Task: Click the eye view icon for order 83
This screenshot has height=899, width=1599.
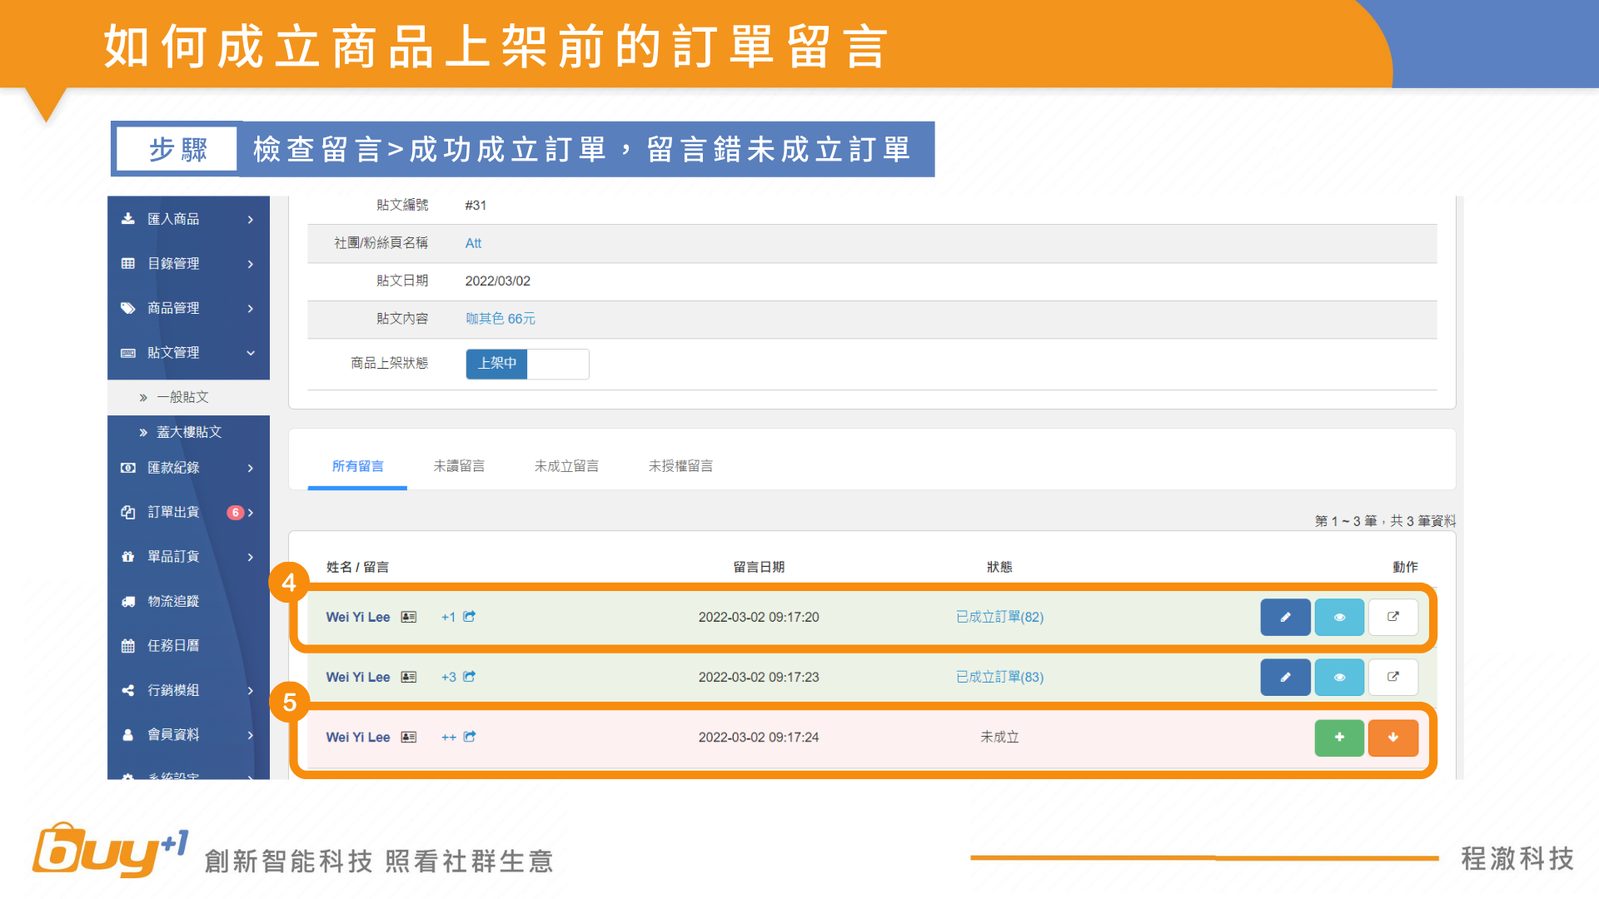Action: (x=1339, y=677)
